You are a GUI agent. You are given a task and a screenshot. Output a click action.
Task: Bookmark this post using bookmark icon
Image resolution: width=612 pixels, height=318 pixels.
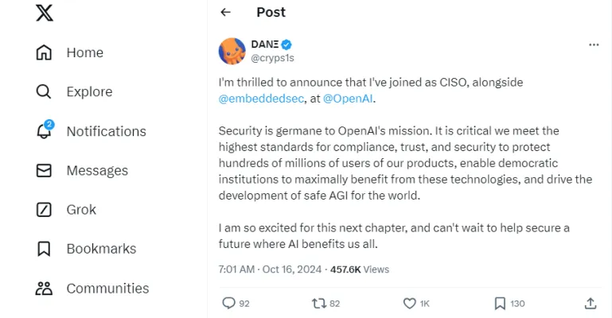tap(500, 303)
